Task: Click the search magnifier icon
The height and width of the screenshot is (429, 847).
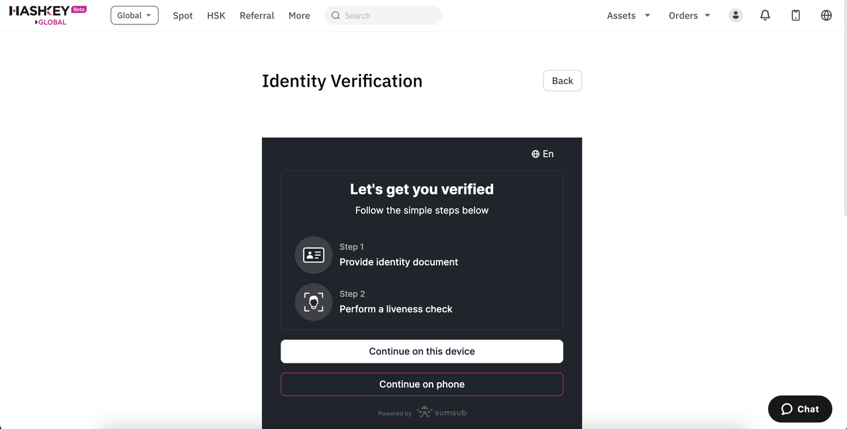Action: point(335,15)
